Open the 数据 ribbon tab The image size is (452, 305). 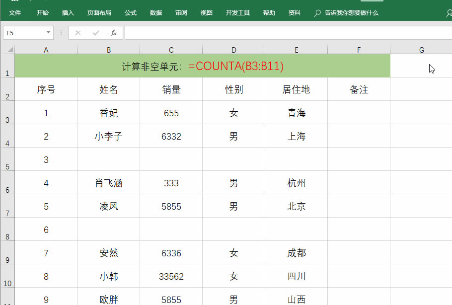coord(156,13)
